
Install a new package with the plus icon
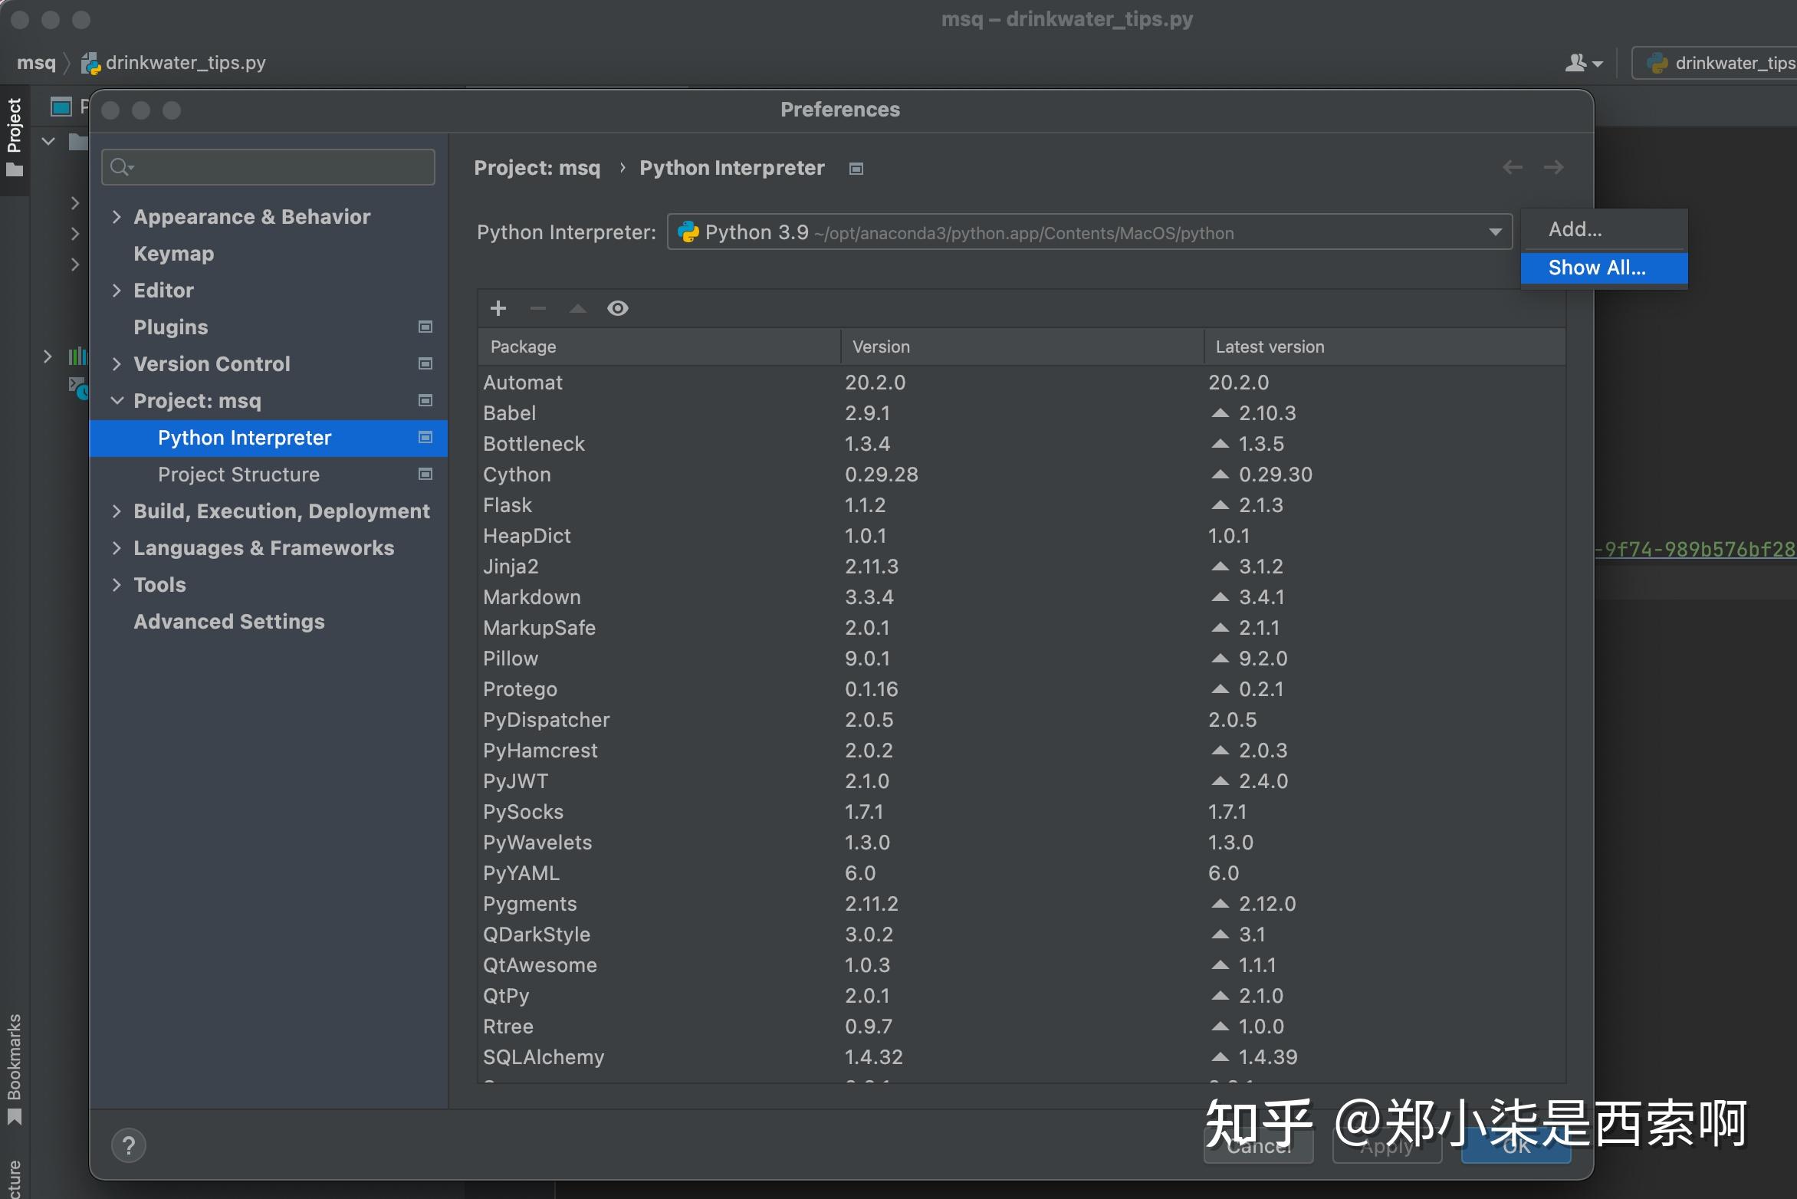498,308
